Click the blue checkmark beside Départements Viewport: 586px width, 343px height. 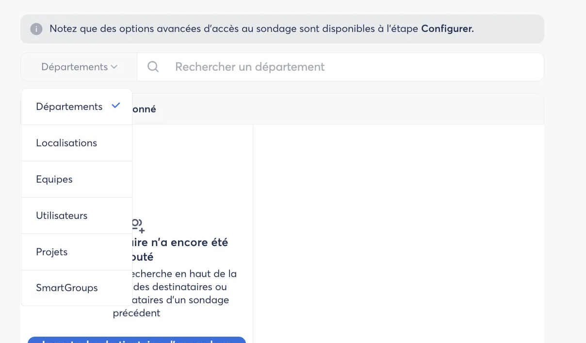(x=115, y=106)
